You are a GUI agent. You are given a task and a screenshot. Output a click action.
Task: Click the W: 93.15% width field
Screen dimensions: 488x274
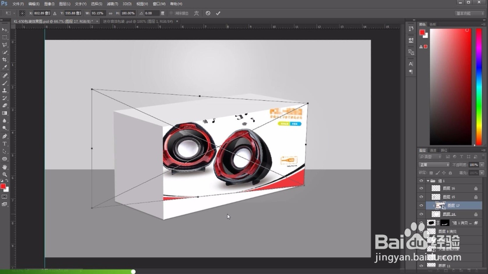pos(98,13)
